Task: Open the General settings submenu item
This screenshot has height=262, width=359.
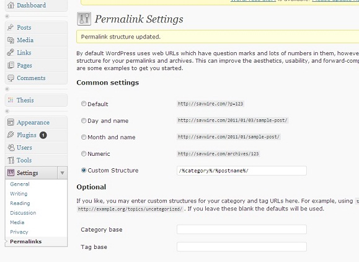Action: pyautogui.click(x=20, y=184)
